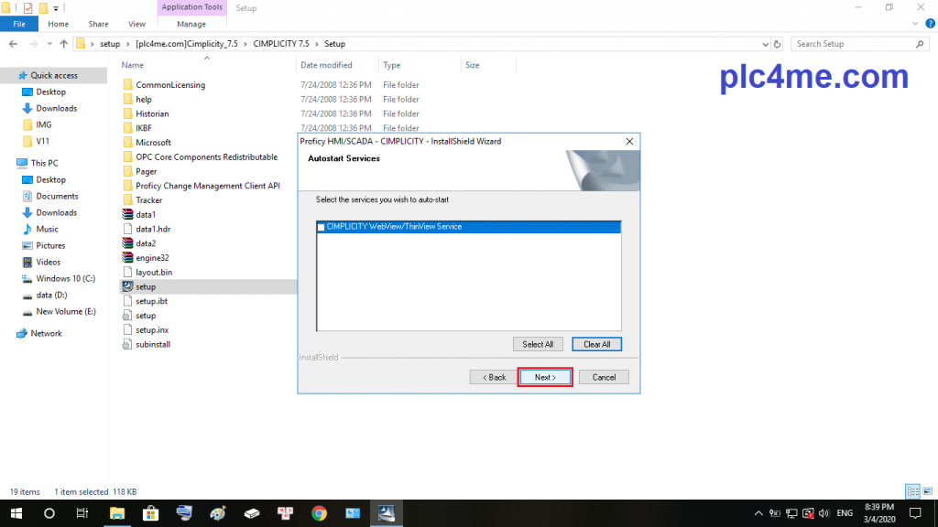Click the up-directory arrow icon
Image resolution: width=938 pixels, height=527 pixels.
click(63, 44)
